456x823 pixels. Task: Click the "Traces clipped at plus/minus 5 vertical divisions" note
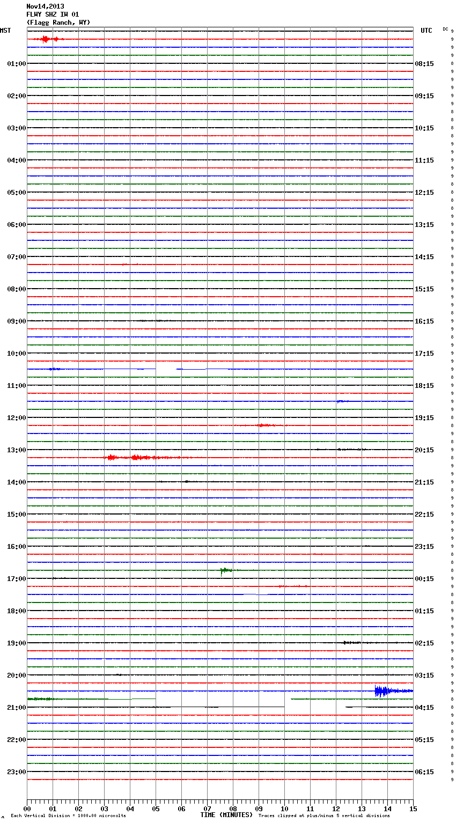(x=324, y=816)
